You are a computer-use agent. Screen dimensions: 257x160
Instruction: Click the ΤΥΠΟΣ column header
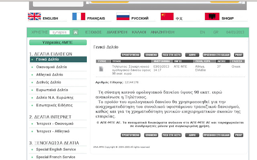click(x=103, y=61)
